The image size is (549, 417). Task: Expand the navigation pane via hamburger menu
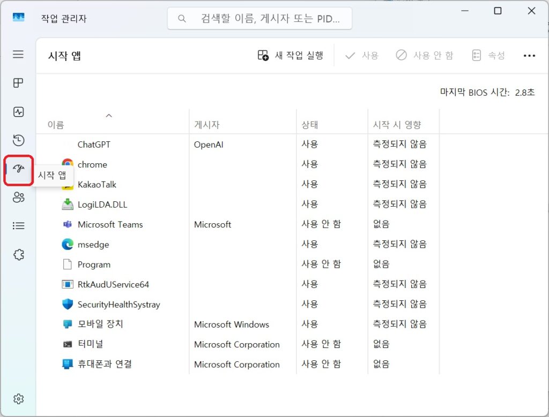(18, 54)
